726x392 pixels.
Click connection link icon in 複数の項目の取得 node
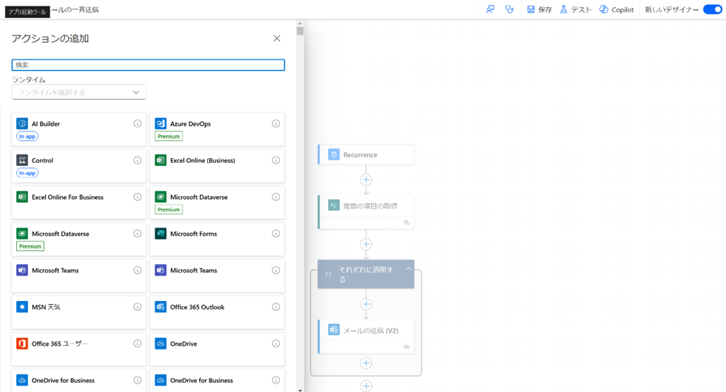click(407, 223)
